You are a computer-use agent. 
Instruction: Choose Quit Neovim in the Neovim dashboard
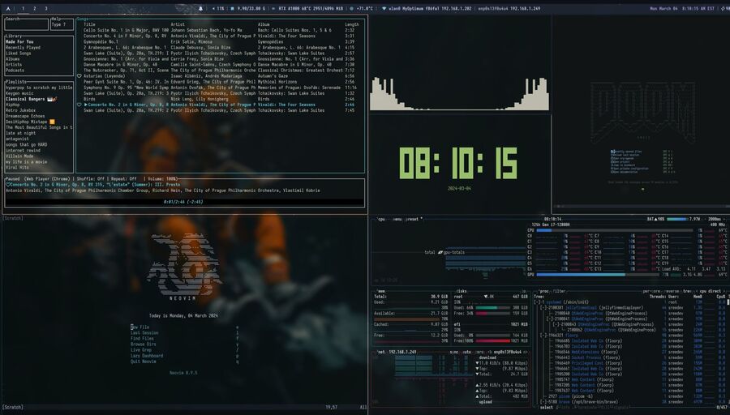pyautogui.click(x=143, y=362)
